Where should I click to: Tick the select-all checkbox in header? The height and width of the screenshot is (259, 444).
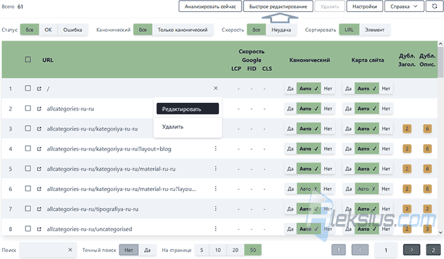[28, 60]
